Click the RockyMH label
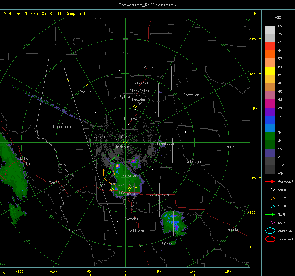The image size is (295, 276). point(87,92)
